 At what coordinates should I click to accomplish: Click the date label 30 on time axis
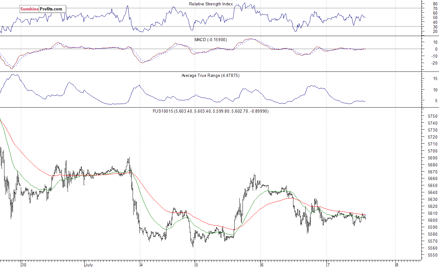click(23, 265)
